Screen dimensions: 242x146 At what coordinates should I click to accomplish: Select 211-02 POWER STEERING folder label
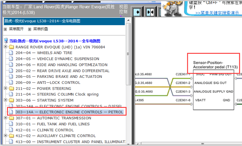coord(43,88)
